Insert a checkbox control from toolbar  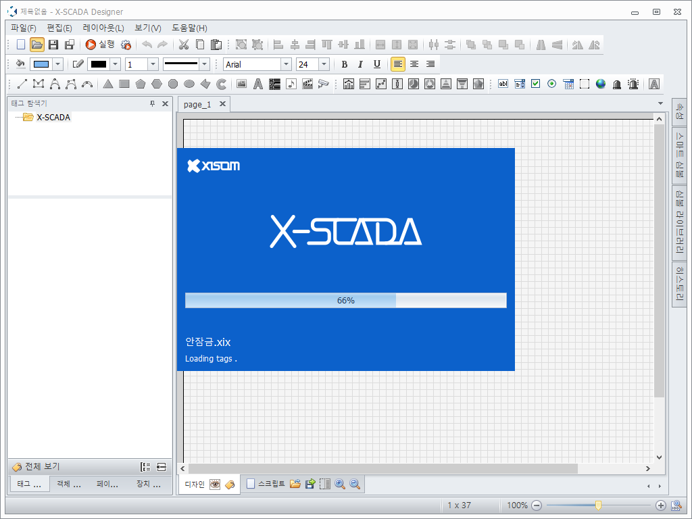click(536, 84)
